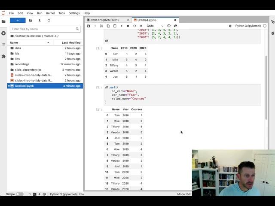The height and width of the screenshot is (206, 275).
Task: Upload files using the upload arrow icon
Action: [x=40, y=20]
